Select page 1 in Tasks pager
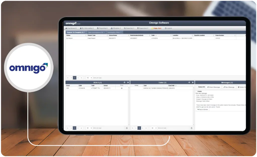This screenshot has width=257, height=157. click(x=139, y=128)
